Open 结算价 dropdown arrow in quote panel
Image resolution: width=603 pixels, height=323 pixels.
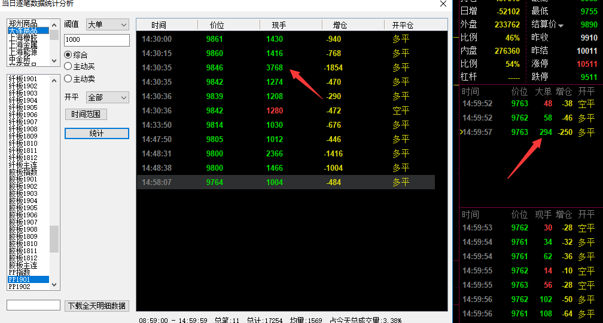coord(561,24)
